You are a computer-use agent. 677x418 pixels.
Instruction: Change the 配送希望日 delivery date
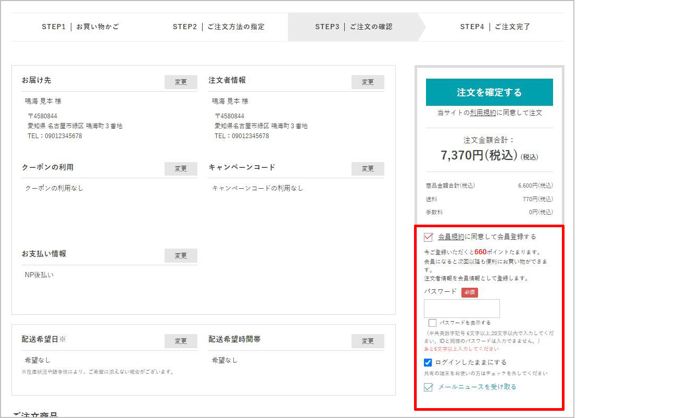pyautogui.click(x=181, y=341)
